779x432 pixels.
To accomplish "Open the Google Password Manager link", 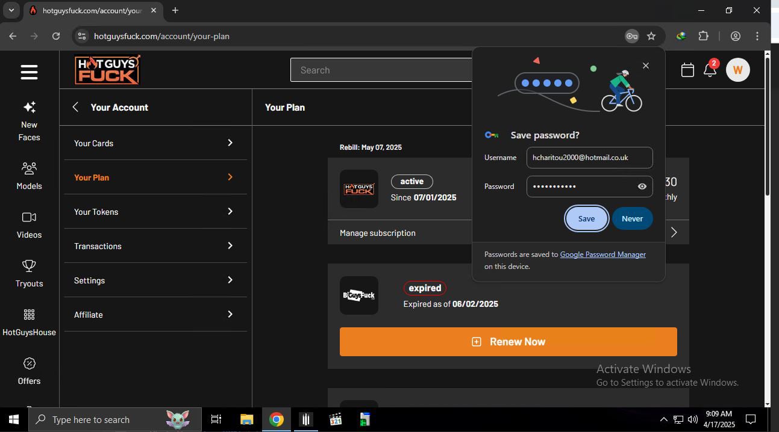I will pos(603,255).
